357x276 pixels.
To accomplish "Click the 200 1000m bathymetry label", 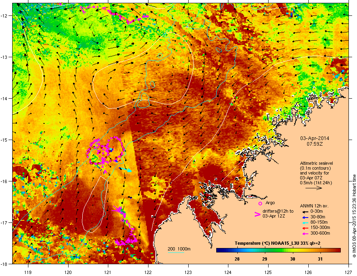I will [x=179, y=249].
